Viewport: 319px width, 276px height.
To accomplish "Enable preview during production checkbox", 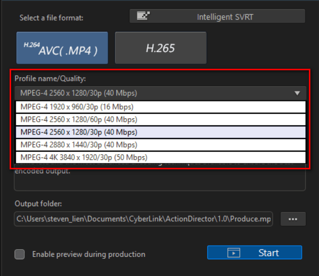I will (x=20, y=254).
